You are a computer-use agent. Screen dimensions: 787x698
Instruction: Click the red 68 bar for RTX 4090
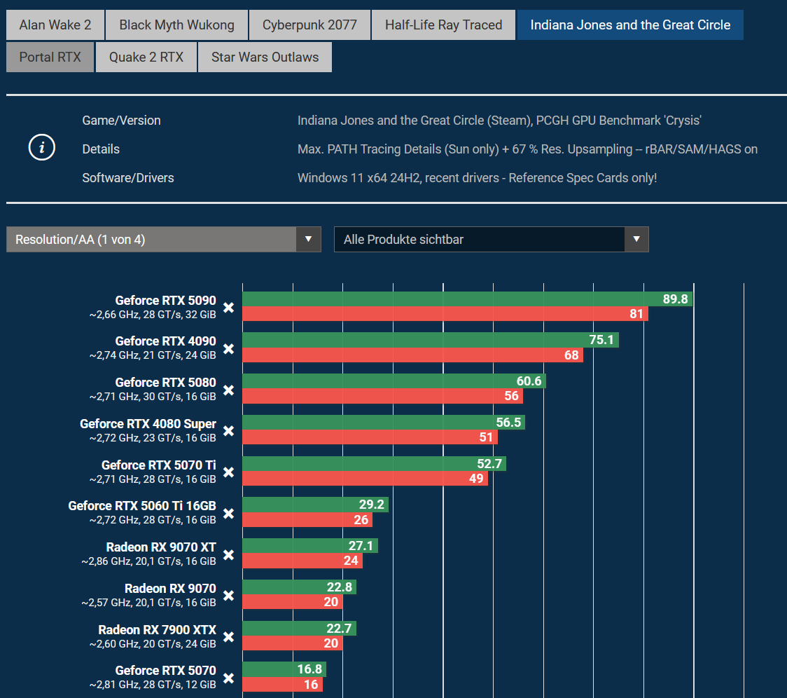(412, 355)
